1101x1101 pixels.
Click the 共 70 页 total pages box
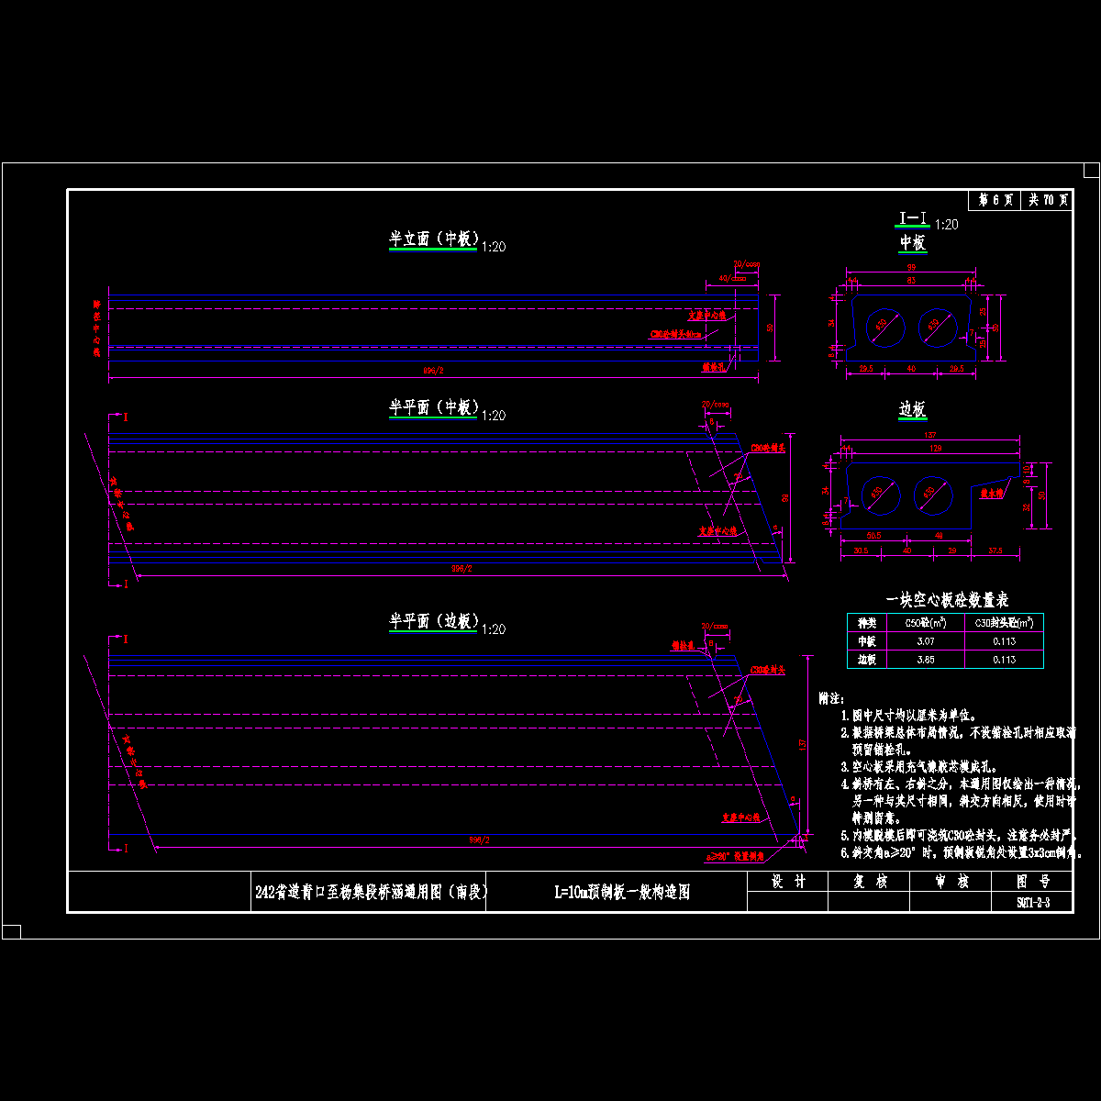tap(1048, 200)
